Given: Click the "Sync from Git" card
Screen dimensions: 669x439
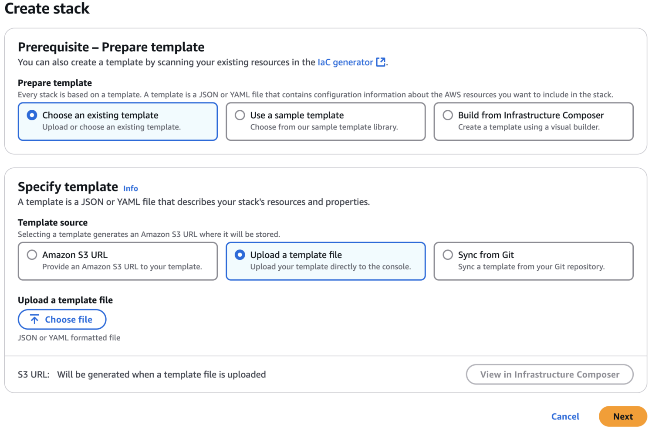Looking at the screenshot, I should (533, 261).
